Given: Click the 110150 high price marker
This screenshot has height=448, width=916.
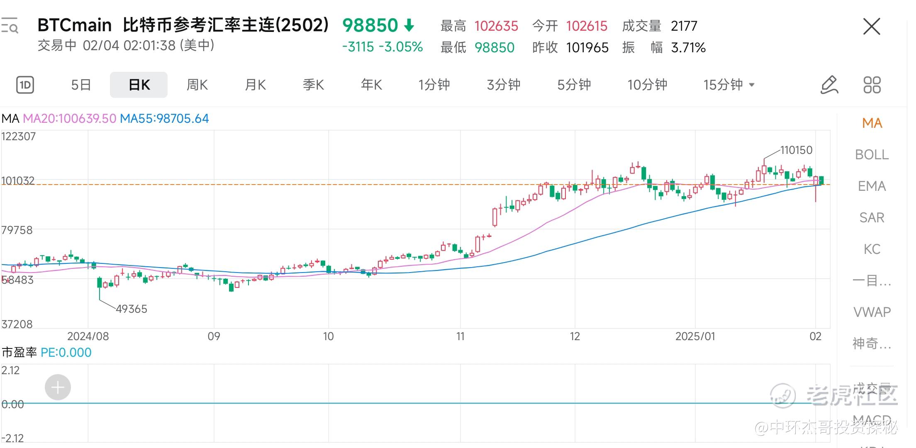Looking at the screenshot, I should (796, 150).
